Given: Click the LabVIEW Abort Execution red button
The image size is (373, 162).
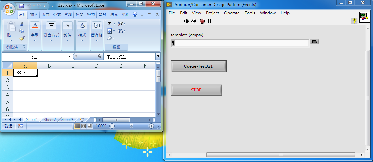Looking at the screenshot, I should pos(202,21).
